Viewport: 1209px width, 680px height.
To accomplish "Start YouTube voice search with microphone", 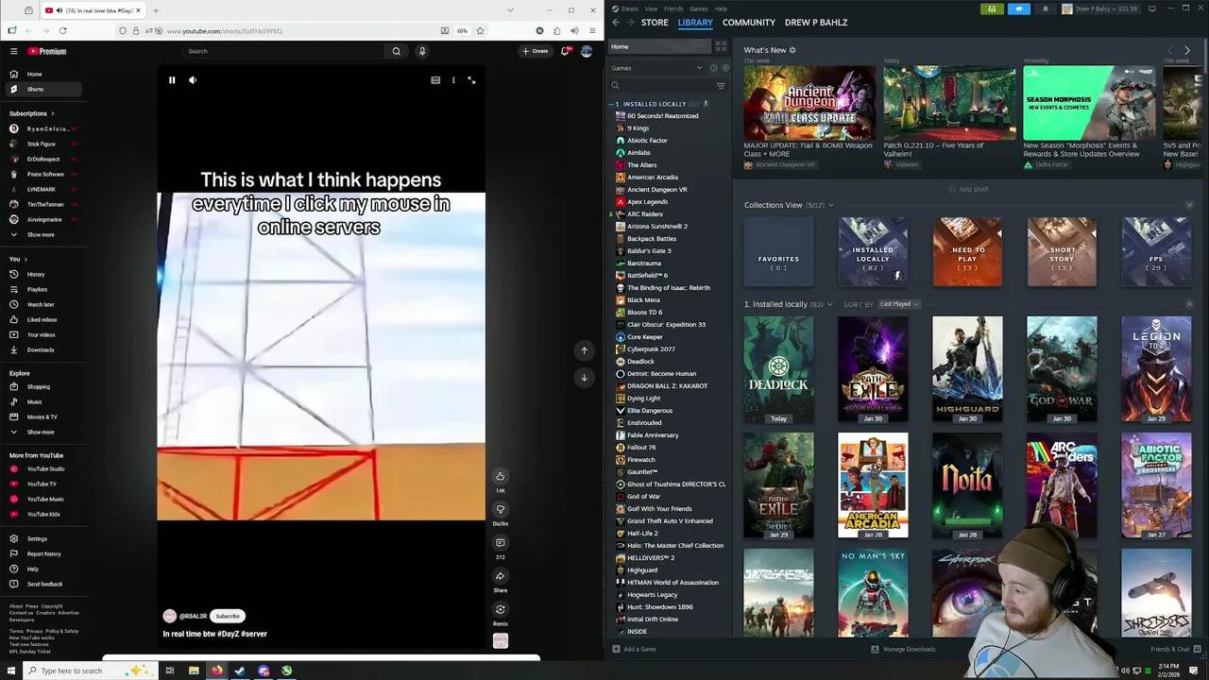I will [422, 51].
